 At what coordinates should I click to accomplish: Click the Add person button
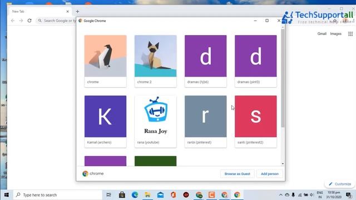coord(270,174)
